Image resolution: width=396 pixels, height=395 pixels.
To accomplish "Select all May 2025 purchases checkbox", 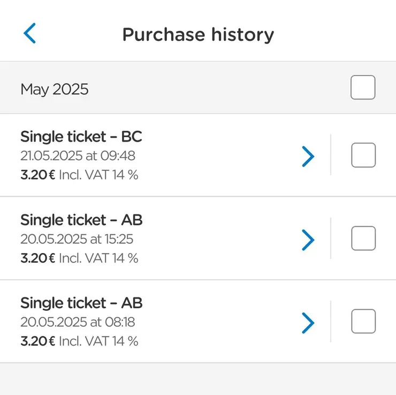I will (363, 87).
